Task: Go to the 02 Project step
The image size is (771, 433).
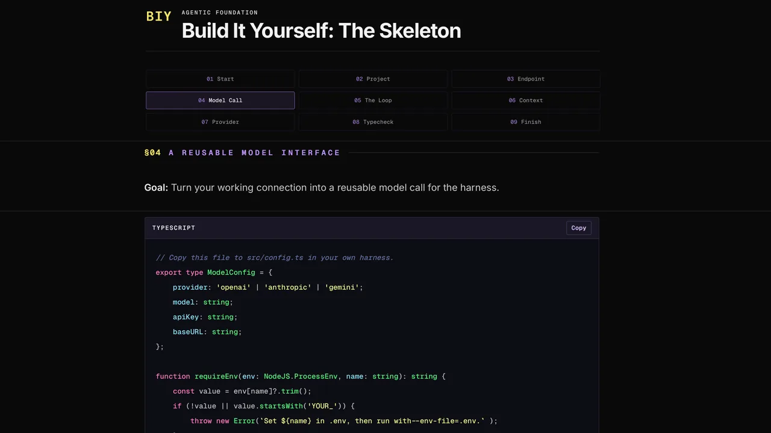Action: click(373, 79)
